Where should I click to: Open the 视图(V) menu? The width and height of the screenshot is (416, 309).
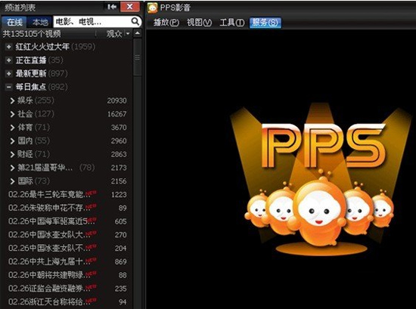click(199, 23)
